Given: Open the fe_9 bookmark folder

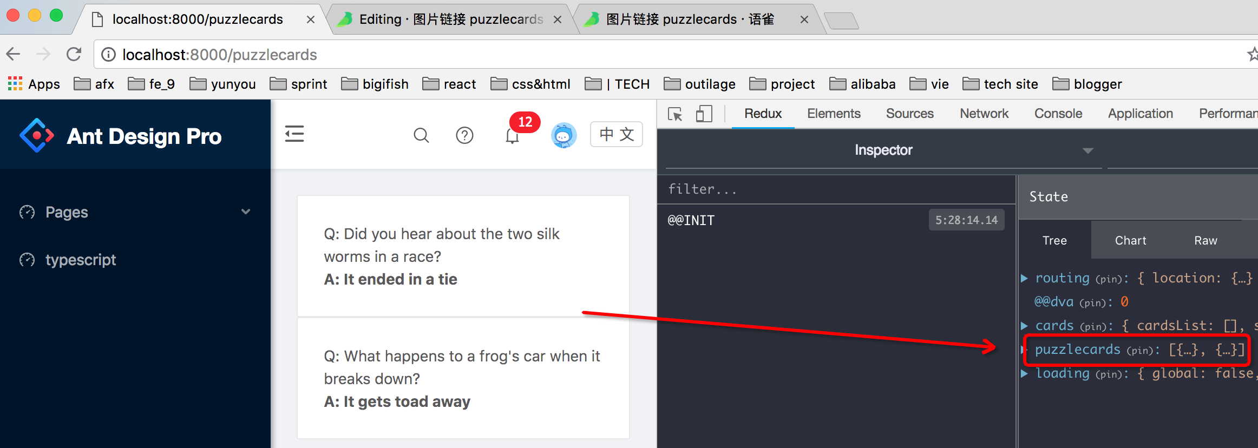Looking at the screenshot, I should (151, 84).
